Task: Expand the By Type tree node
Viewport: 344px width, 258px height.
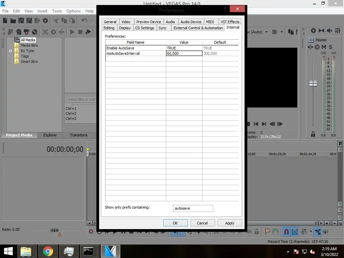Action: click(x=10, y=51)
